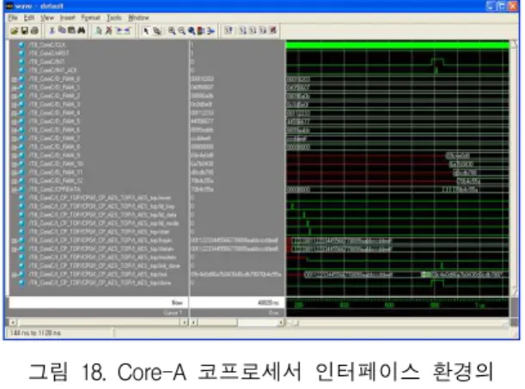Screen dimensions: 525x389
Task: Click the Find binoculars icon
Action: (82, 30)
